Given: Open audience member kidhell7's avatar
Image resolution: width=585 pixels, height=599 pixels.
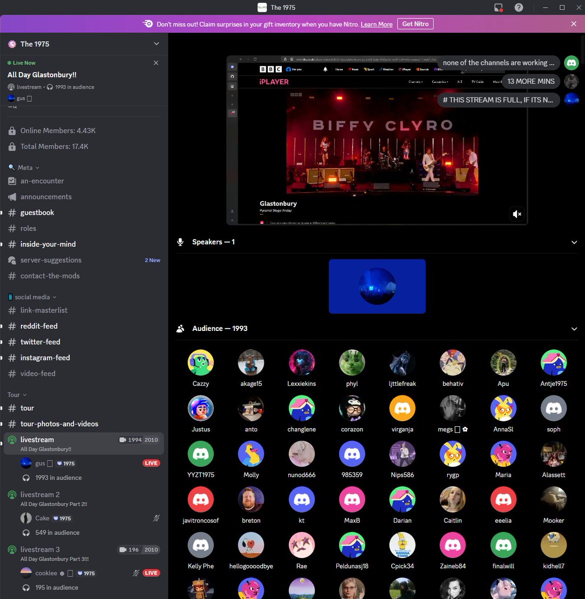Looking at the screenshot, I should (554, 545).
